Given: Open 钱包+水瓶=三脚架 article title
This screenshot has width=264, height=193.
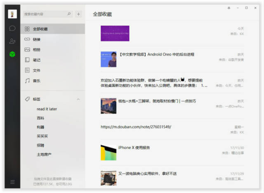Looking at the screenshot, I should click(x=157, y=101).
